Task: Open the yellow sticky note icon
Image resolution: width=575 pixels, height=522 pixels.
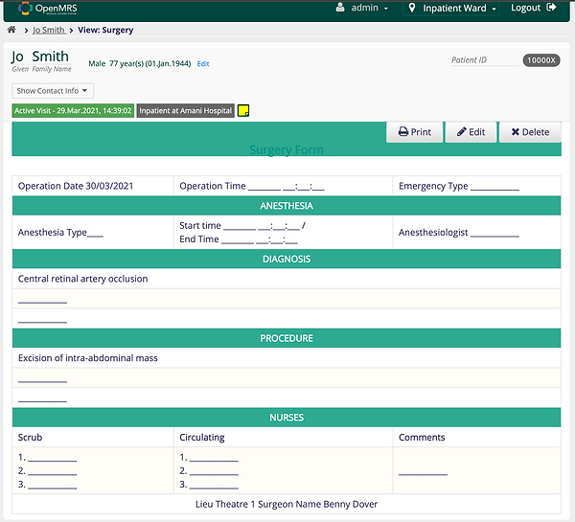Action: (x=243, y=110)
